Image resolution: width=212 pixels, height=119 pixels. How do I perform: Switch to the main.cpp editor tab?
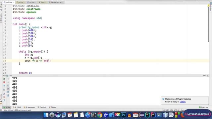9,2
